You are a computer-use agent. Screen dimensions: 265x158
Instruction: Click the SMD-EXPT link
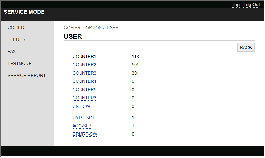click(x=83, y=117)
